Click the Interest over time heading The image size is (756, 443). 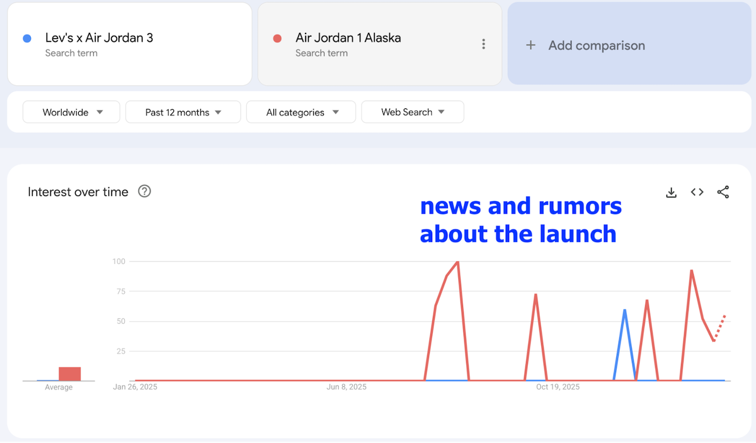pos(78,192)
